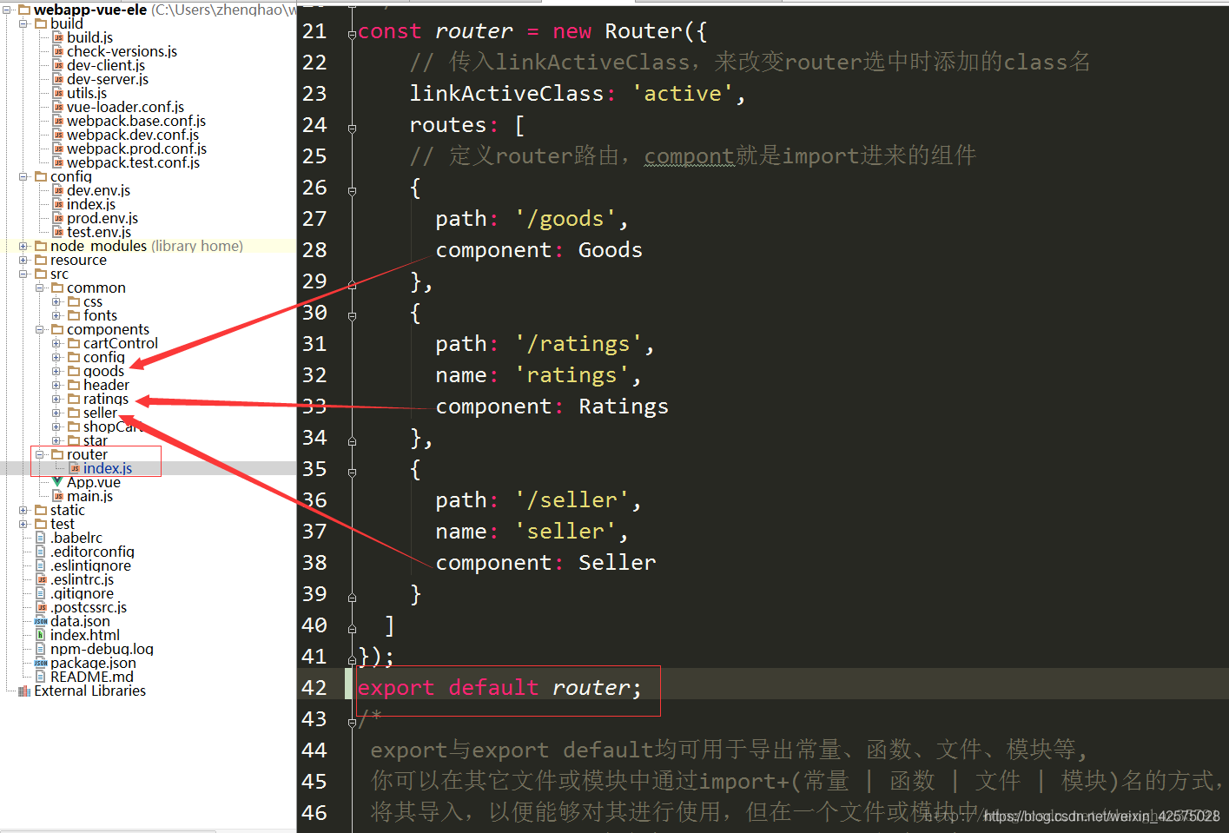Click the Vue icon next to App.vue
The image size is (1229, 833).
(x=57, y=482)
